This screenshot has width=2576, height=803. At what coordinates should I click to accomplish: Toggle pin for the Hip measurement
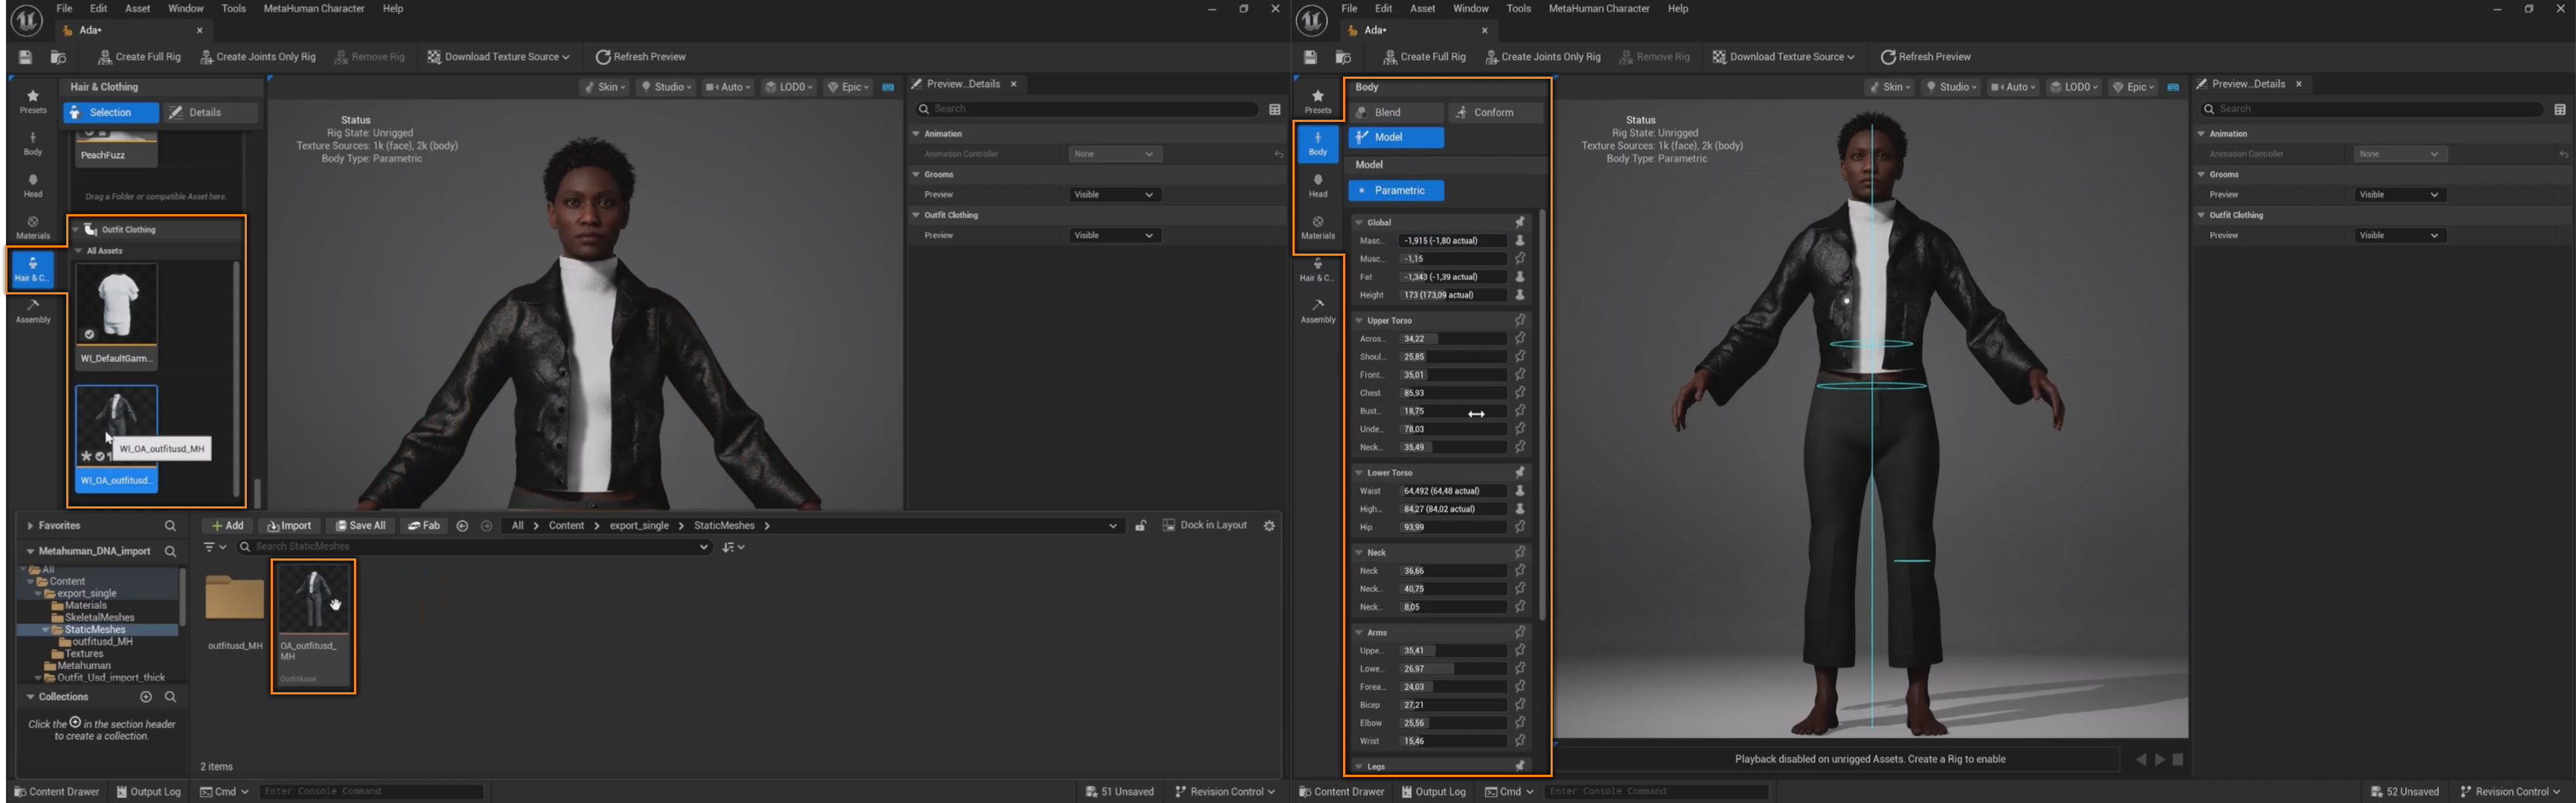click(x=1520, y=527)
